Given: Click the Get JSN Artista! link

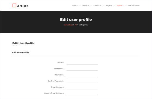Looking at the screenshot, I should point(134,5).
